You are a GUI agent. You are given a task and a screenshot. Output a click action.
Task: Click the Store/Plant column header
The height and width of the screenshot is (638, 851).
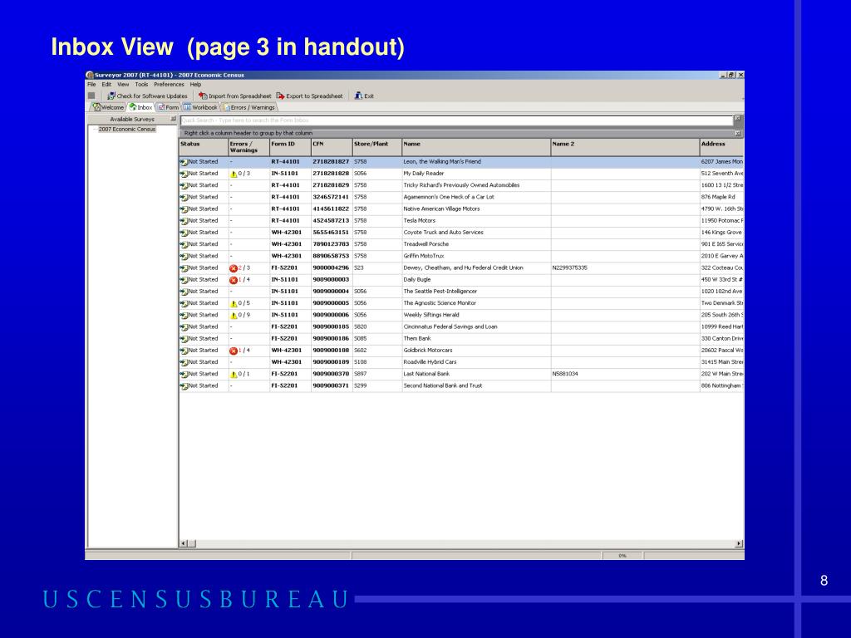pos(377,147)
